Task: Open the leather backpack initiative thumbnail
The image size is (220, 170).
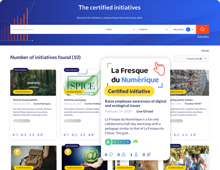Action: coord(34,158)
